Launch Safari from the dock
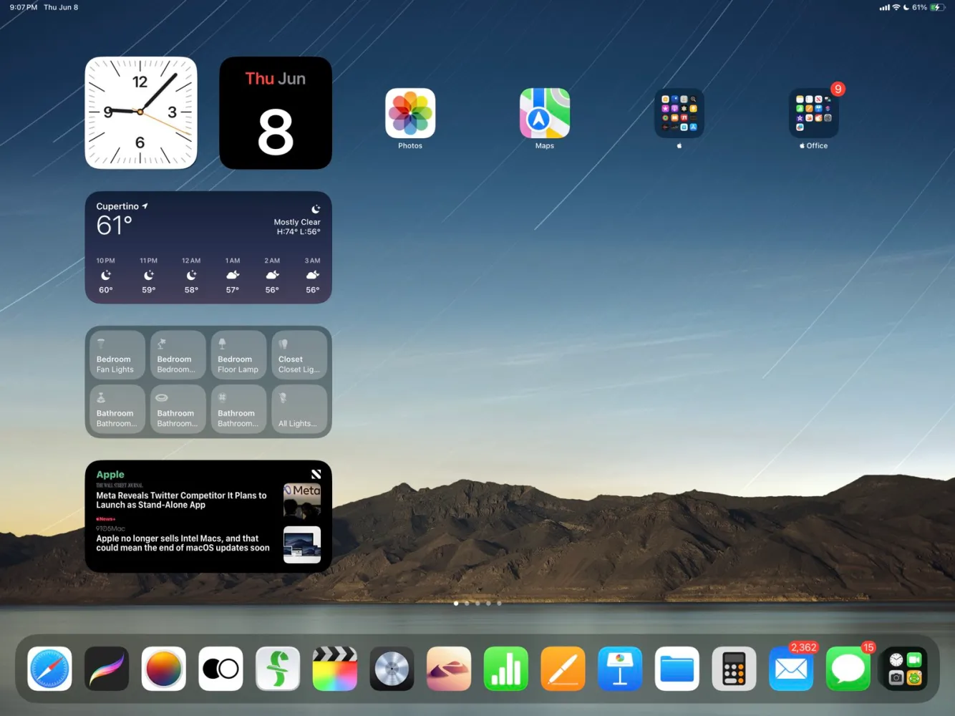 [49, 669]
